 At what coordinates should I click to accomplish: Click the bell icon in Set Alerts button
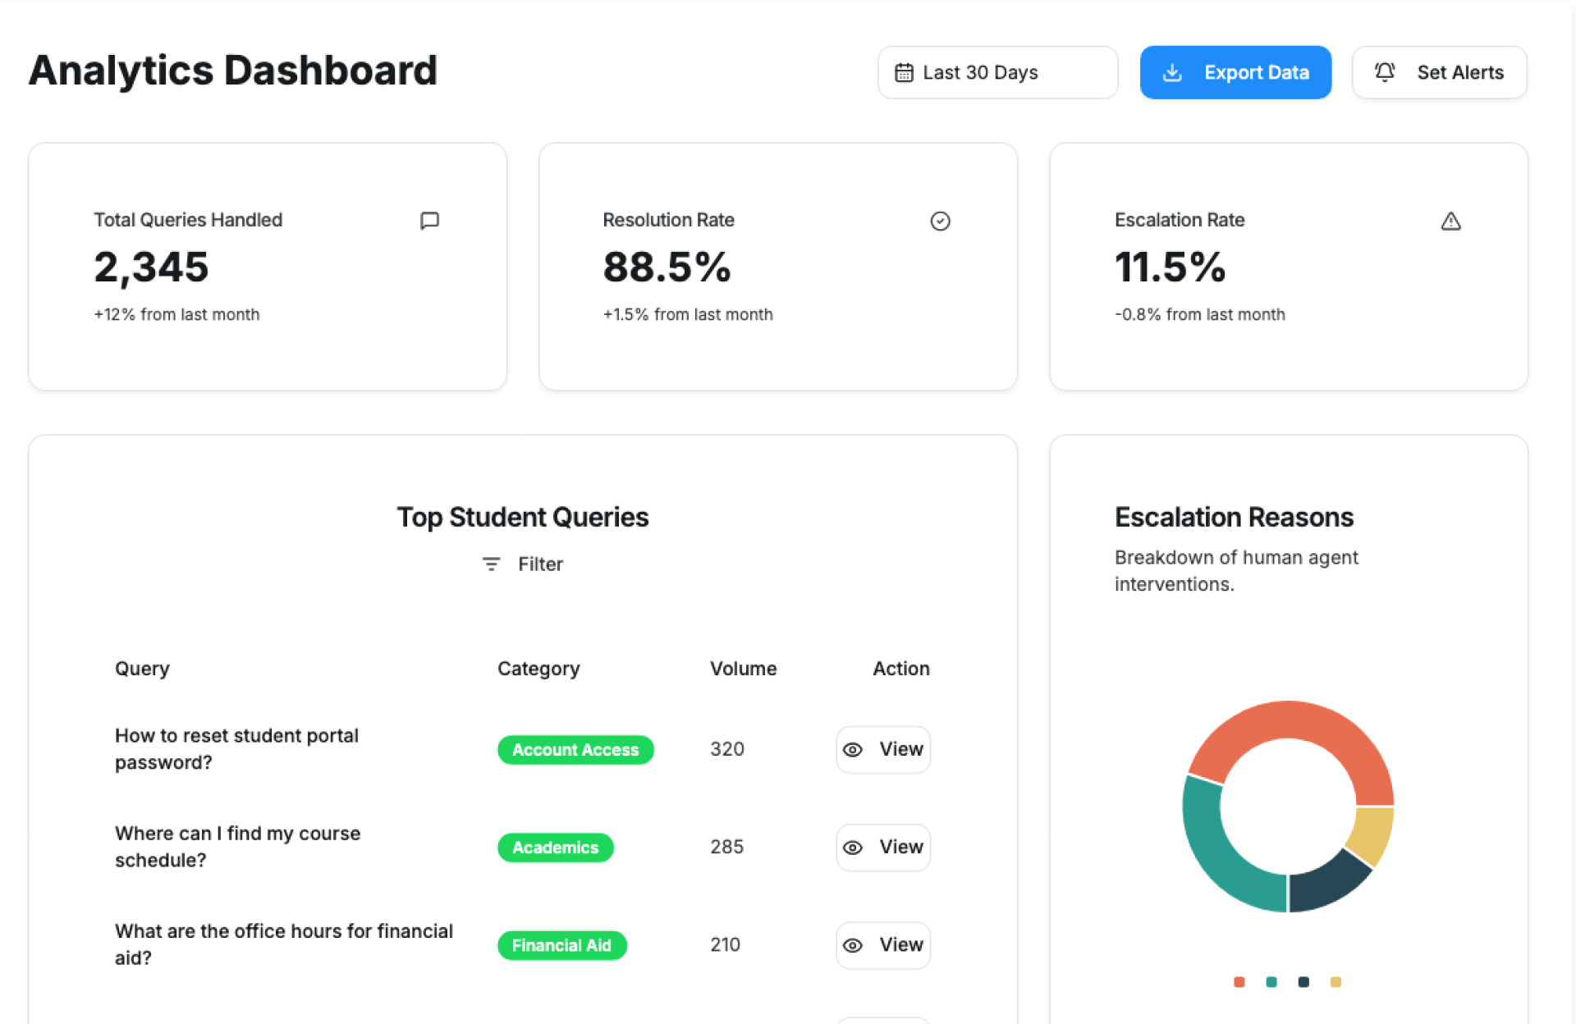point(1385,72)
